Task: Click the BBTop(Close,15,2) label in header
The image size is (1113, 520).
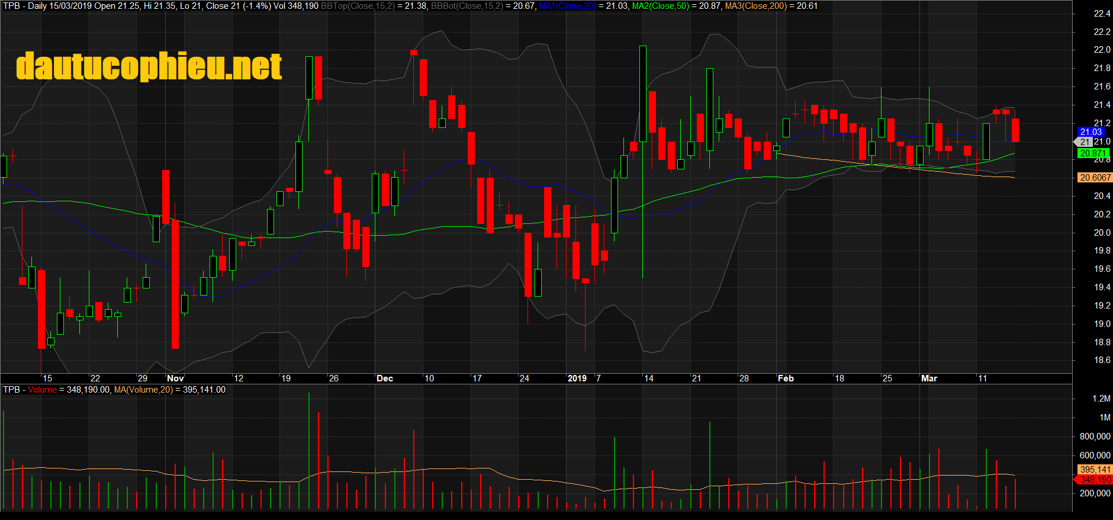Action: click(x=357, y=6)
